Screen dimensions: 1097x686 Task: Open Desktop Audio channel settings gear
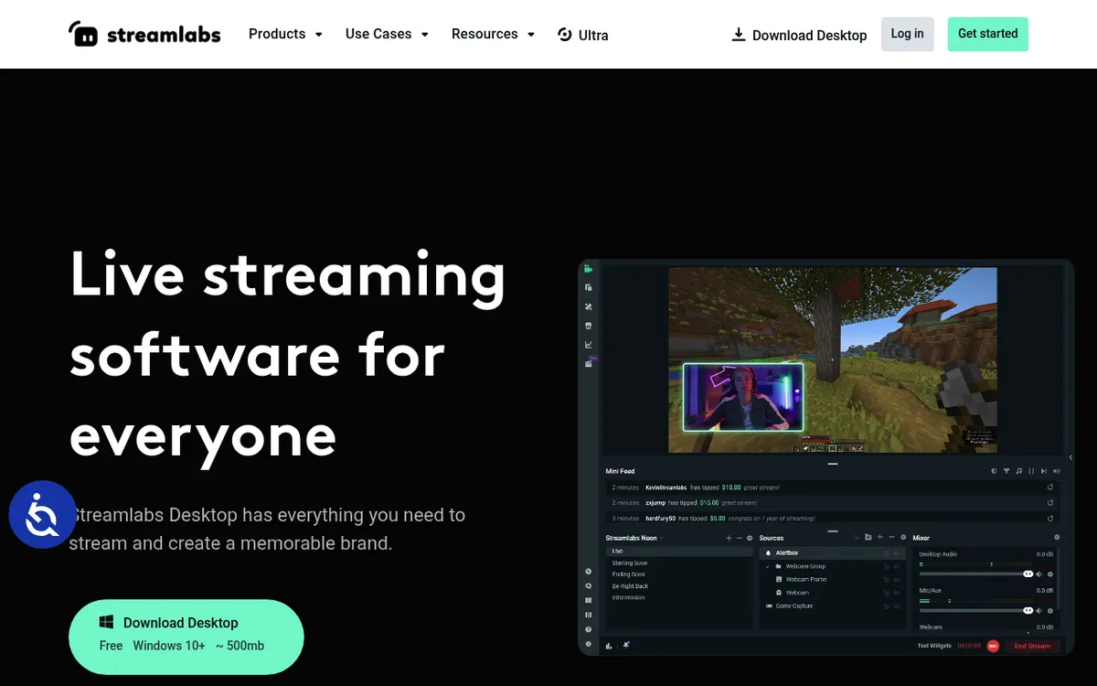(1049, 574)
